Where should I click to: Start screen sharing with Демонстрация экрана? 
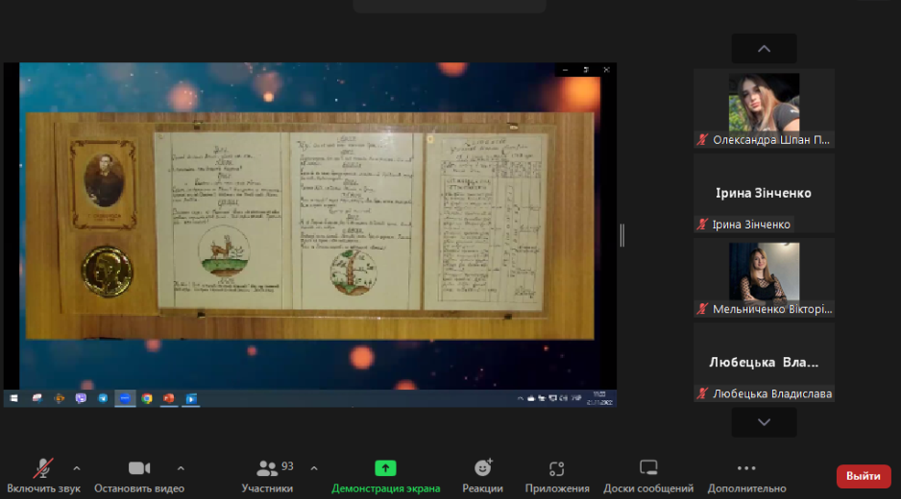click(x=385, y=475)
